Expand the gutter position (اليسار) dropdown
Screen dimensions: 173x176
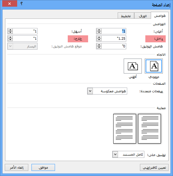pos(10,46)
